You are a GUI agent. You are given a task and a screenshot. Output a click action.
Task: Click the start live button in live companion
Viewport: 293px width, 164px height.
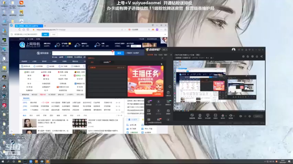click(x=258, y=116)
